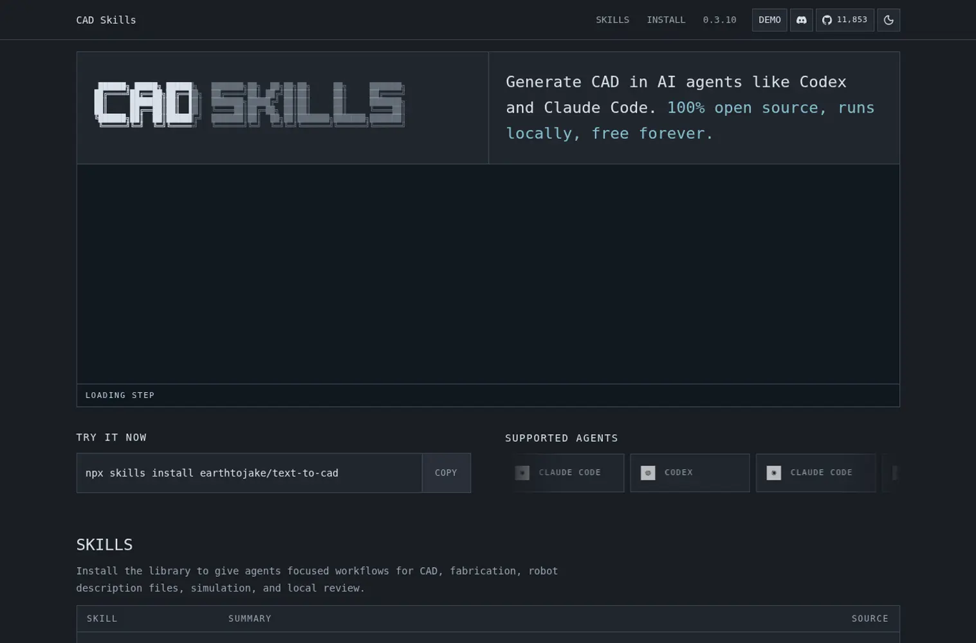The width and height of the screenshot is (976, 643).
Task: Click the CAD Skills site title in header
Action: point(106,20)
